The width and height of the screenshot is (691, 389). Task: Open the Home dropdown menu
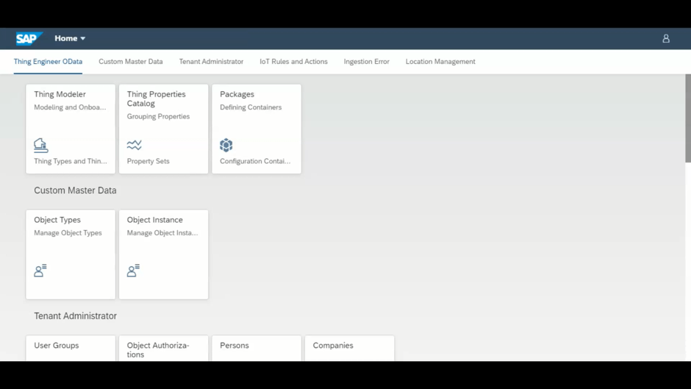point(70,38)
